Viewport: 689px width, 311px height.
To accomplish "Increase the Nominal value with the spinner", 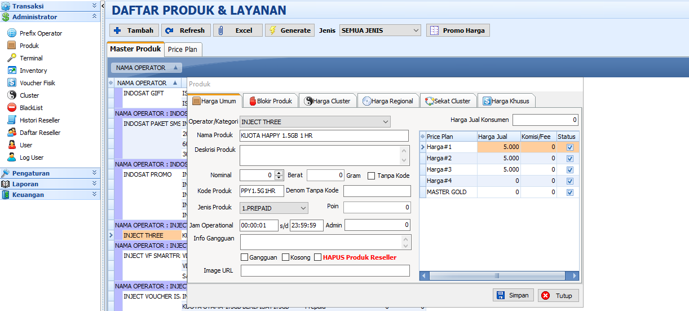I will coord(279,173).
